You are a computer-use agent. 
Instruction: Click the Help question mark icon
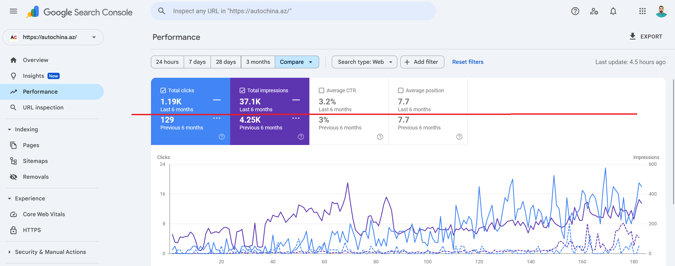click(575, 11)
